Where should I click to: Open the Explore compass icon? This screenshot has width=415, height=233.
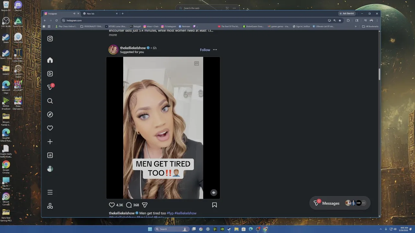50,115
